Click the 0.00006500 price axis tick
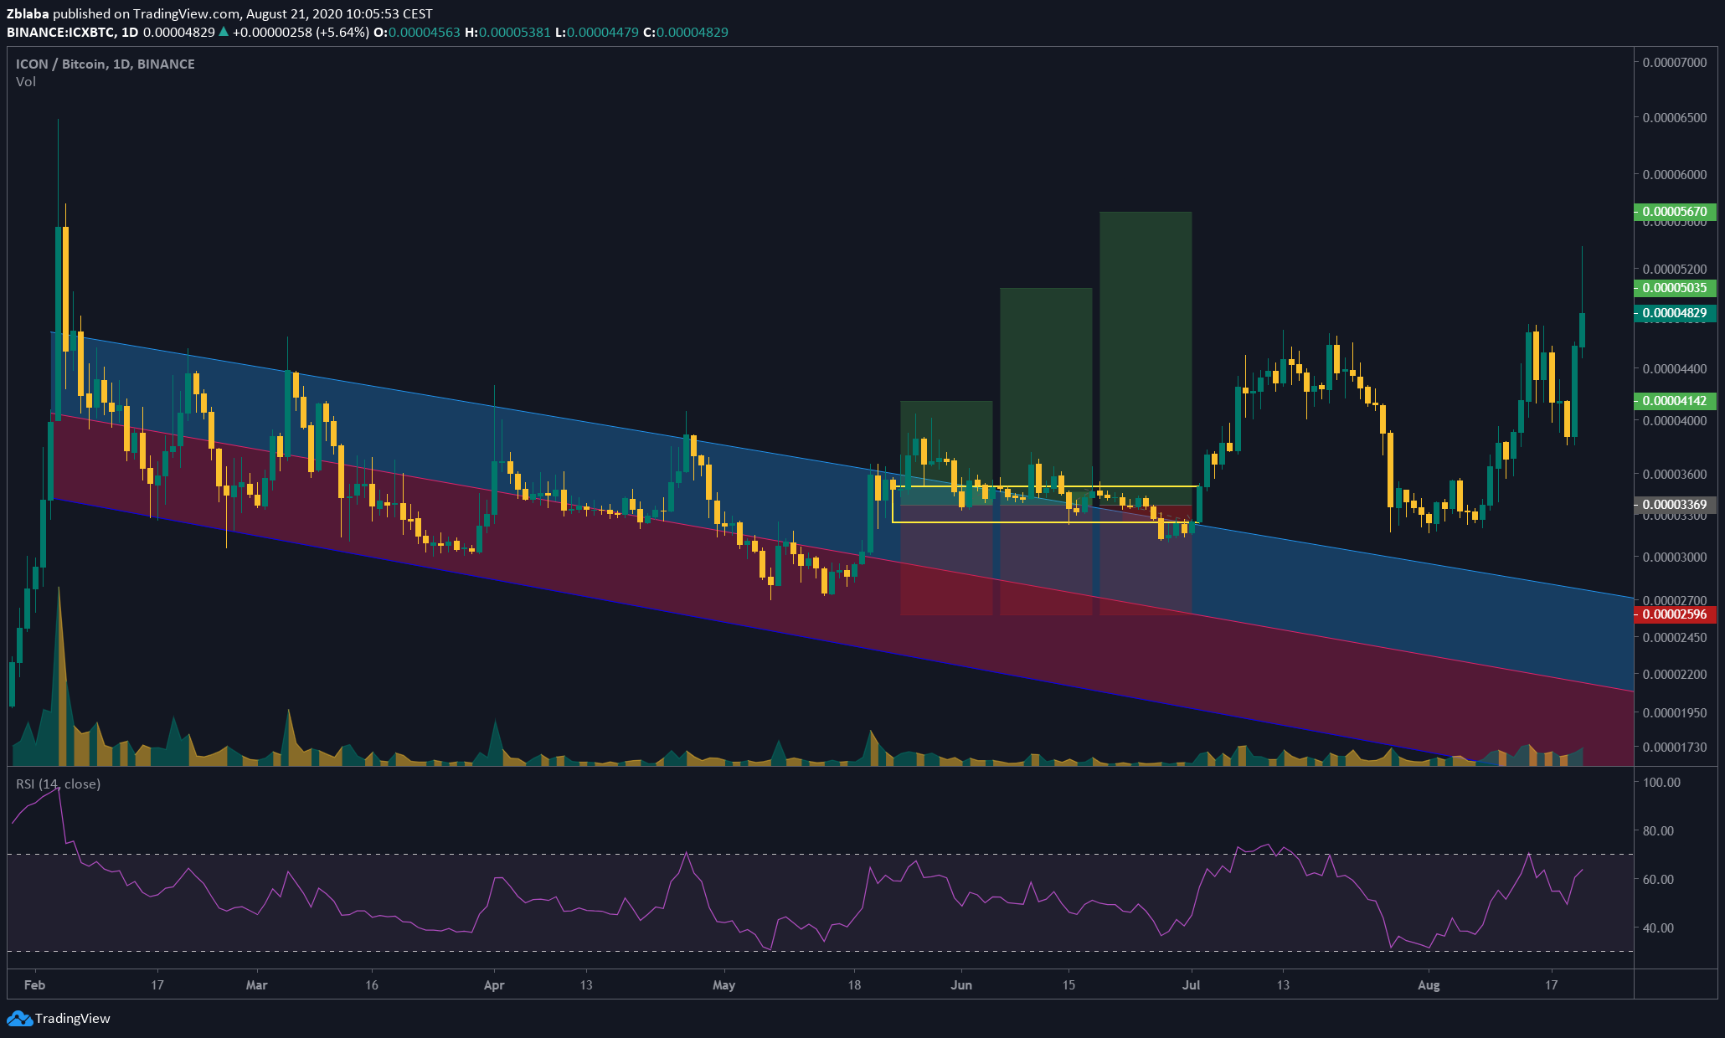The width and height of the screenshot is (1725, 1038). click(1675, 118)
